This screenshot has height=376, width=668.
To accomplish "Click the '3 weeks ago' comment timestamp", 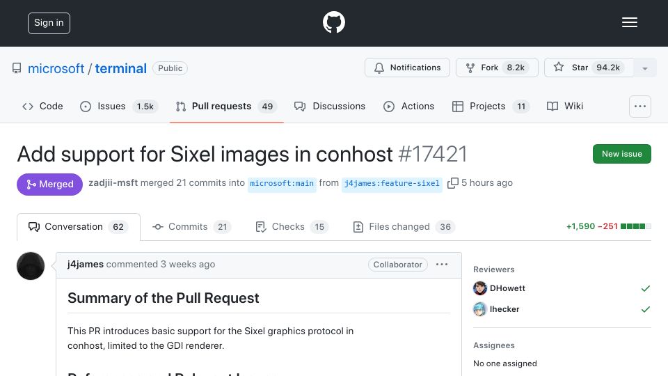I will (188, 265).
